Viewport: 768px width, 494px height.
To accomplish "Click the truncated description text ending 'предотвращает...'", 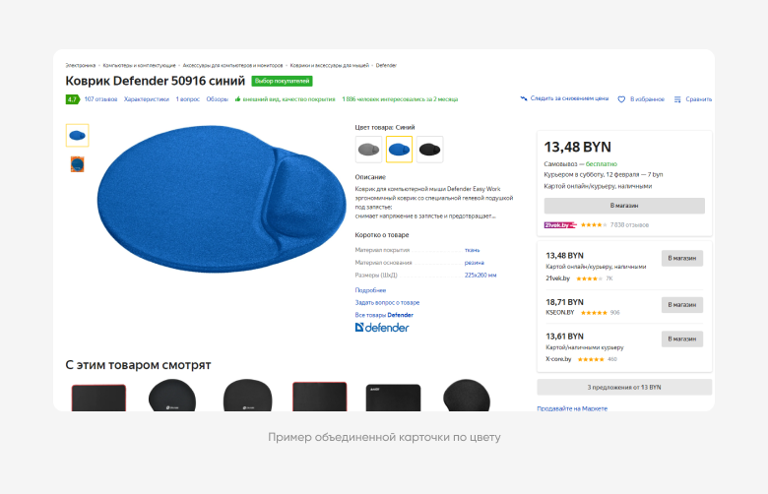I will [434, 202].
